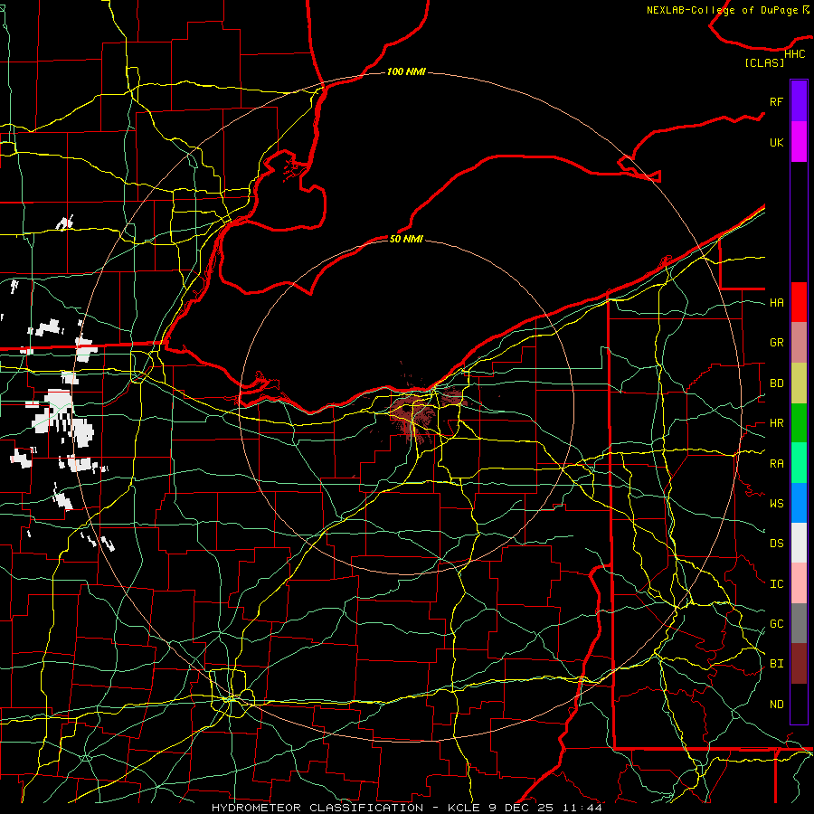Click the WS blue legend swatch

(x=799, y=503)
